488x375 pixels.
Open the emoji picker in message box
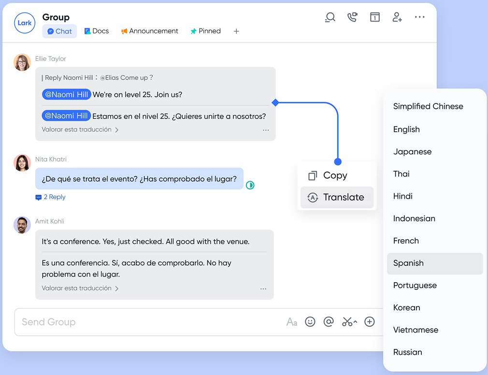click(x=310, y=322)
